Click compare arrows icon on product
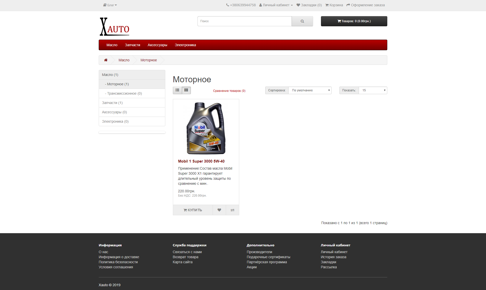The height and width of the screenshot is (290, 486). tap(232, 210)
